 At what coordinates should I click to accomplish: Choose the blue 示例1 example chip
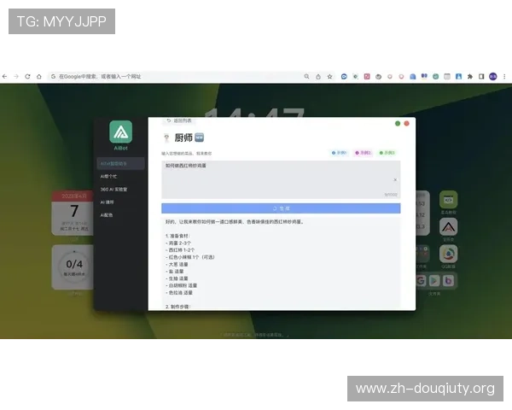(x=340, y=153)
